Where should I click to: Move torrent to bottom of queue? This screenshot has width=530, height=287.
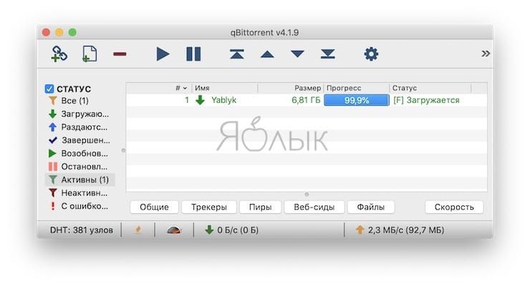click(327, 54)
